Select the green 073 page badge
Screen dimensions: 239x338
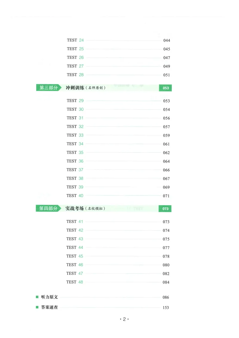[165, 209]
